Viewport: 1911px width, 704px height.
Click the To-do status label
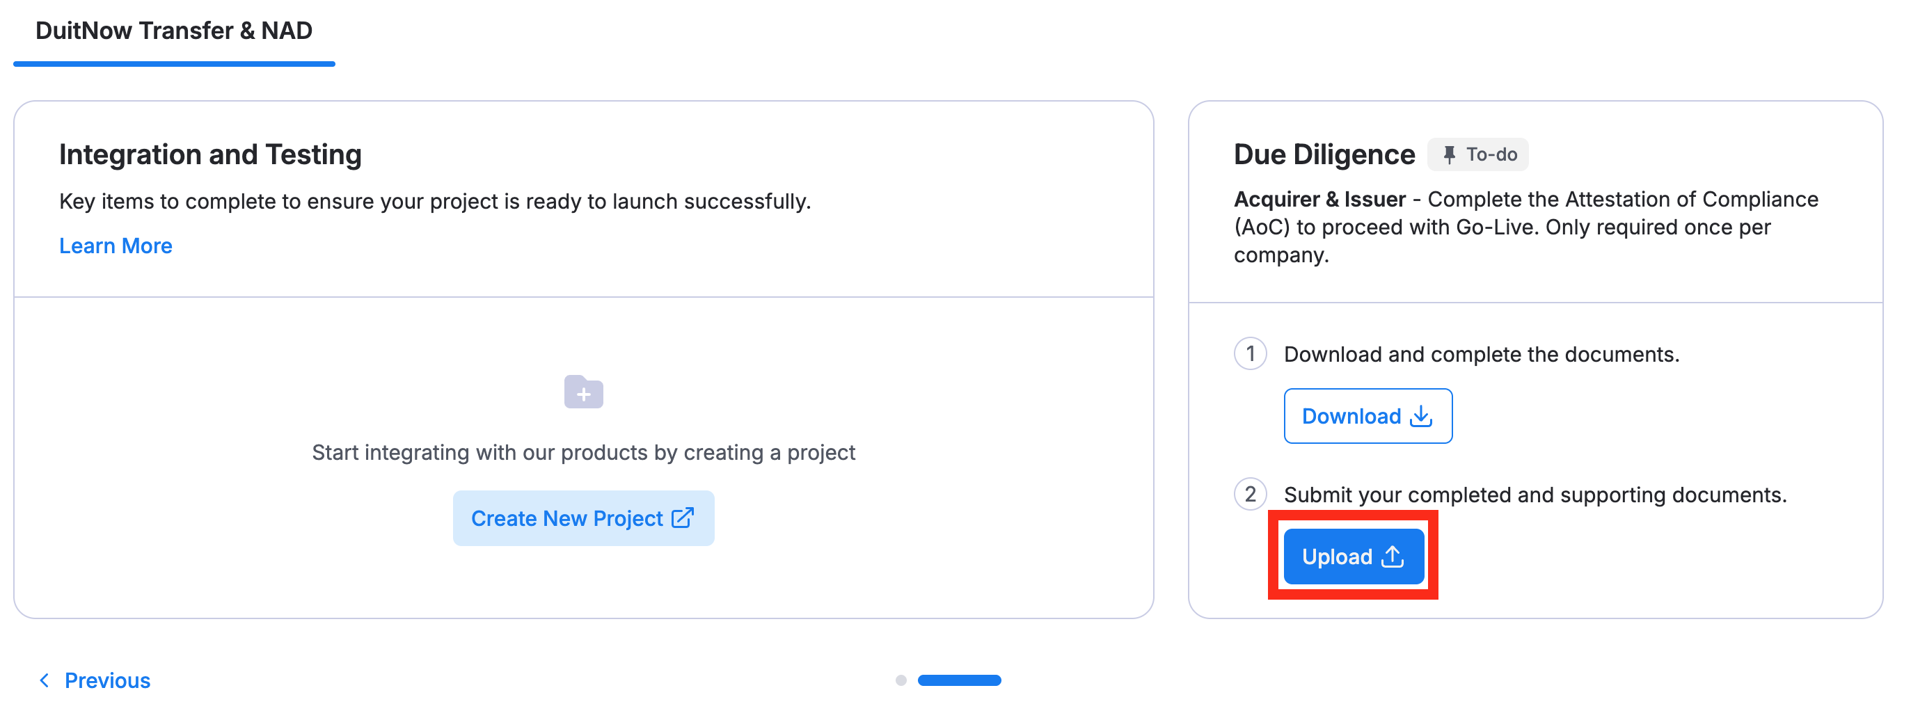coord(1491,154)
